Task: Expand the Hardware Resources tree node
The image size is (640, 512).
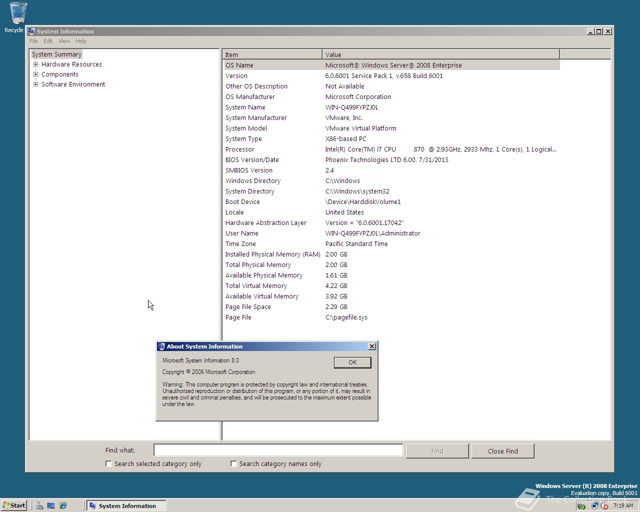Action: coord(35,64)
